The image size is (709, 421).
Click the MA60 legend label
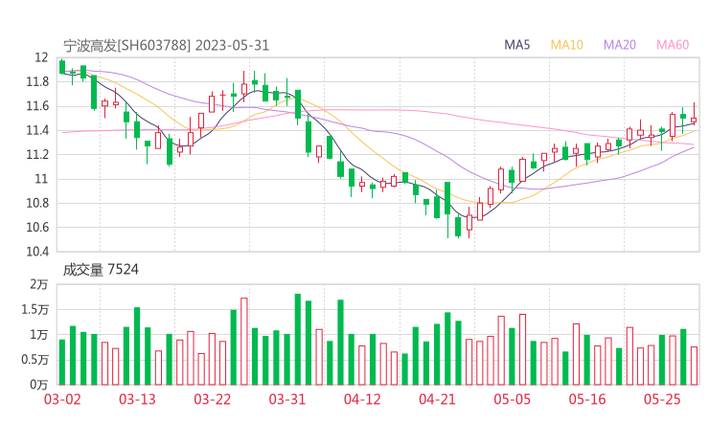coord(673,45)
